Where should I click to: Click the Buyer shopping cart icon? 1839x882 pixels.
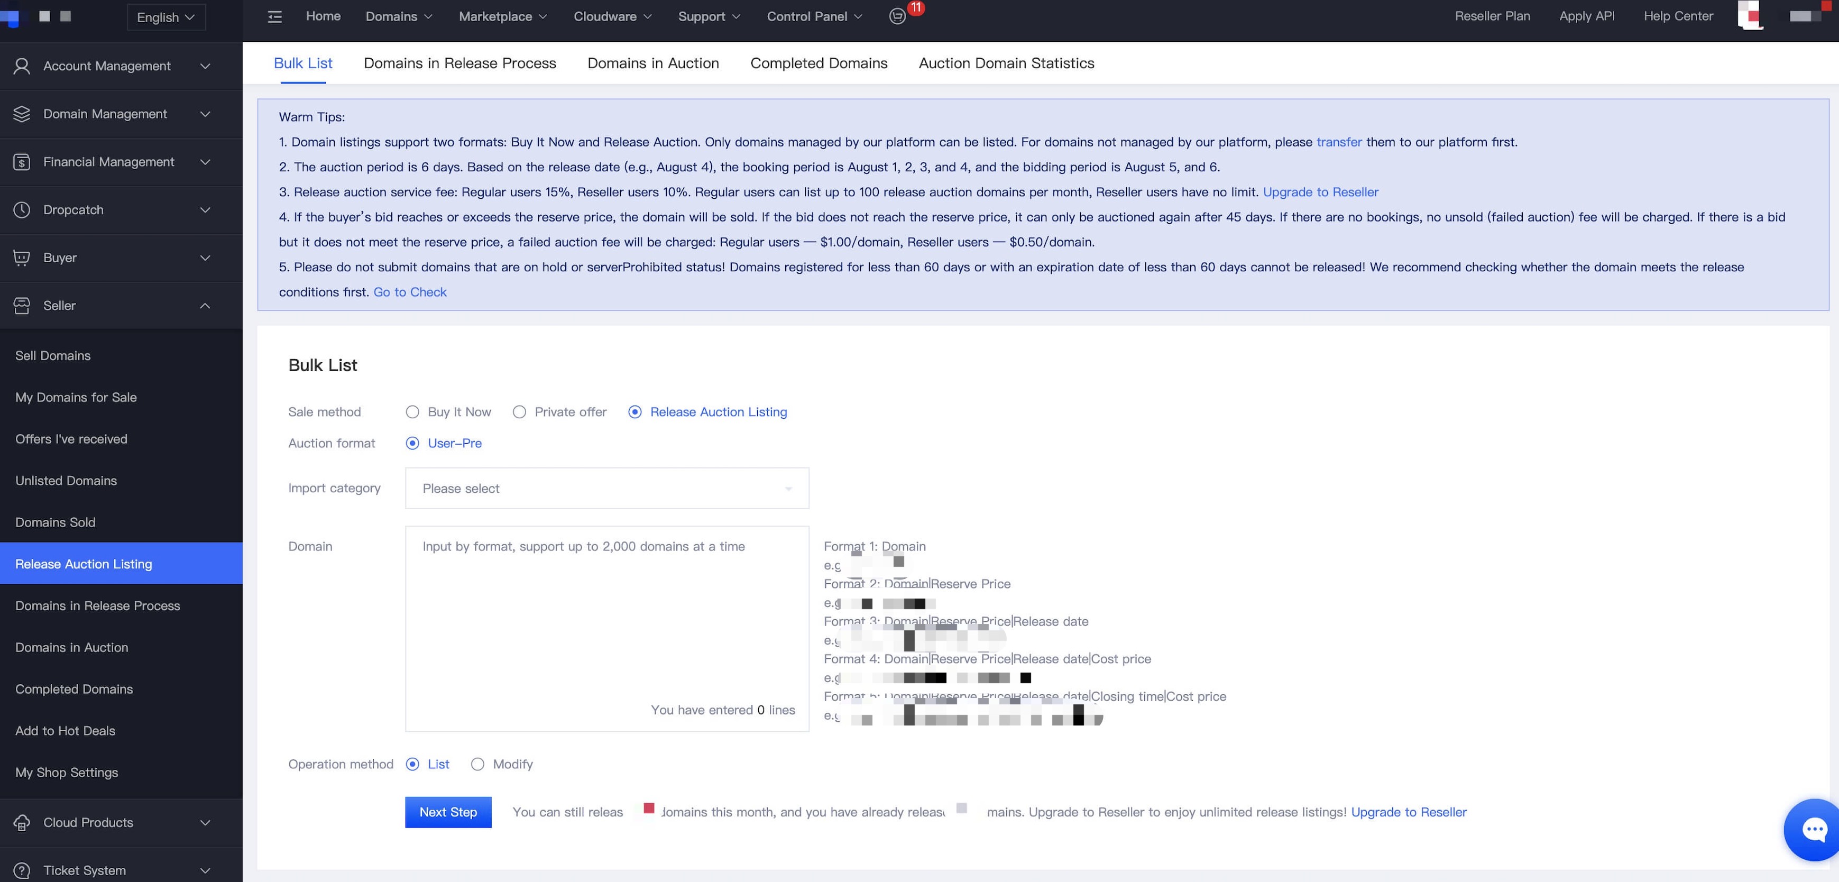[22, 258]
